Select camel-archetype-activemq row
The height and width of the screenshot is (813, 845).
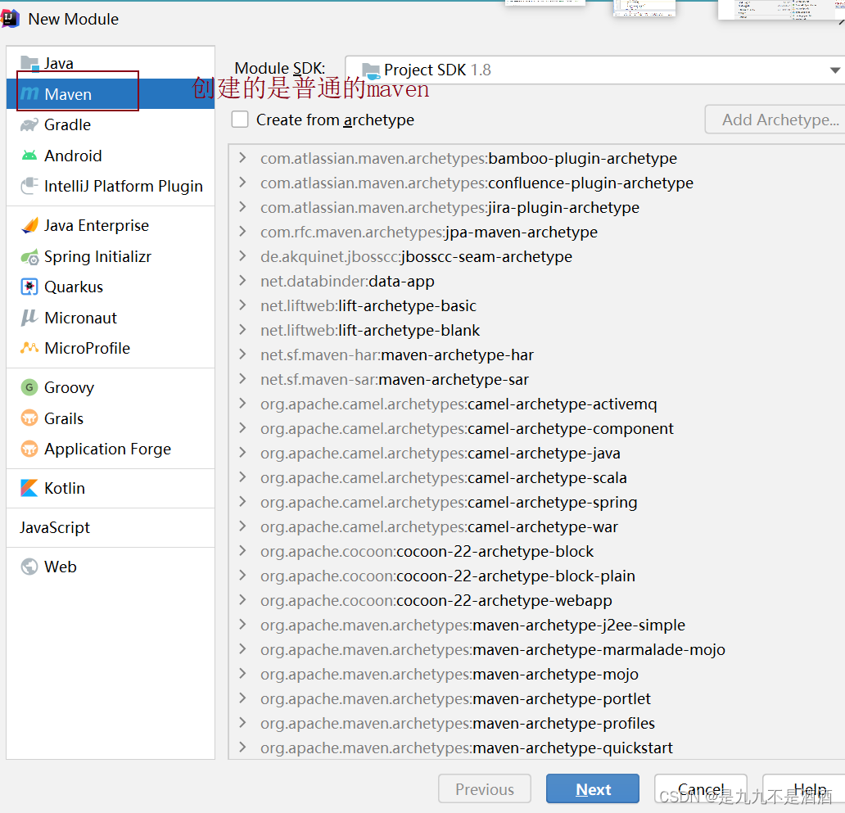tap(537, 404)
